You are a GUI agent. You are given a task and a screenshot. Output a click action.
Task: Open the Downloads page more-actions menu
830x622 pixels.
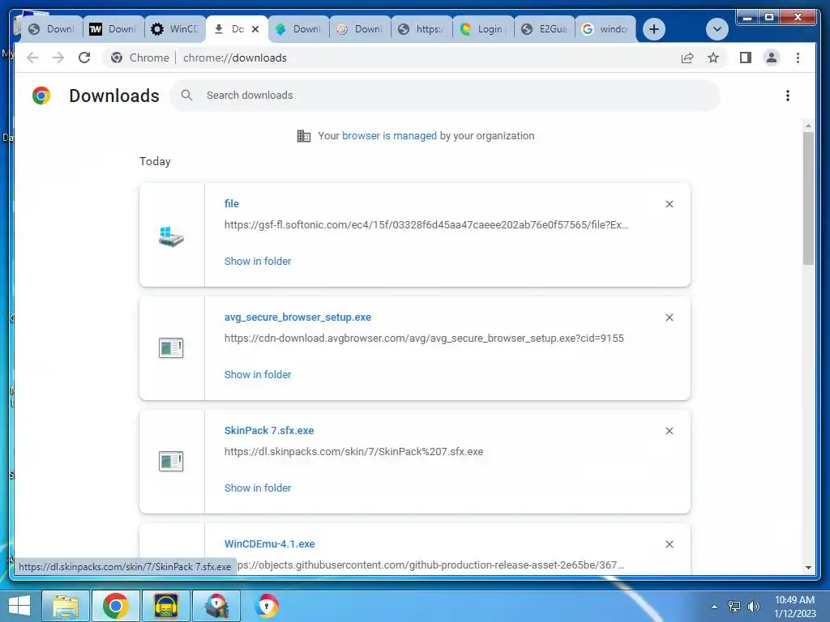788,96
